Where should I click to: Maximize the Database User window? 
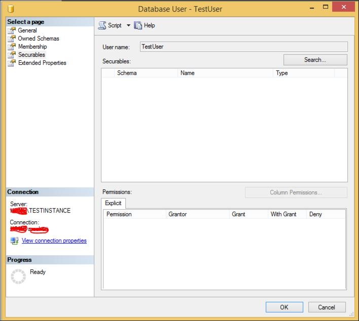point(326,7)
